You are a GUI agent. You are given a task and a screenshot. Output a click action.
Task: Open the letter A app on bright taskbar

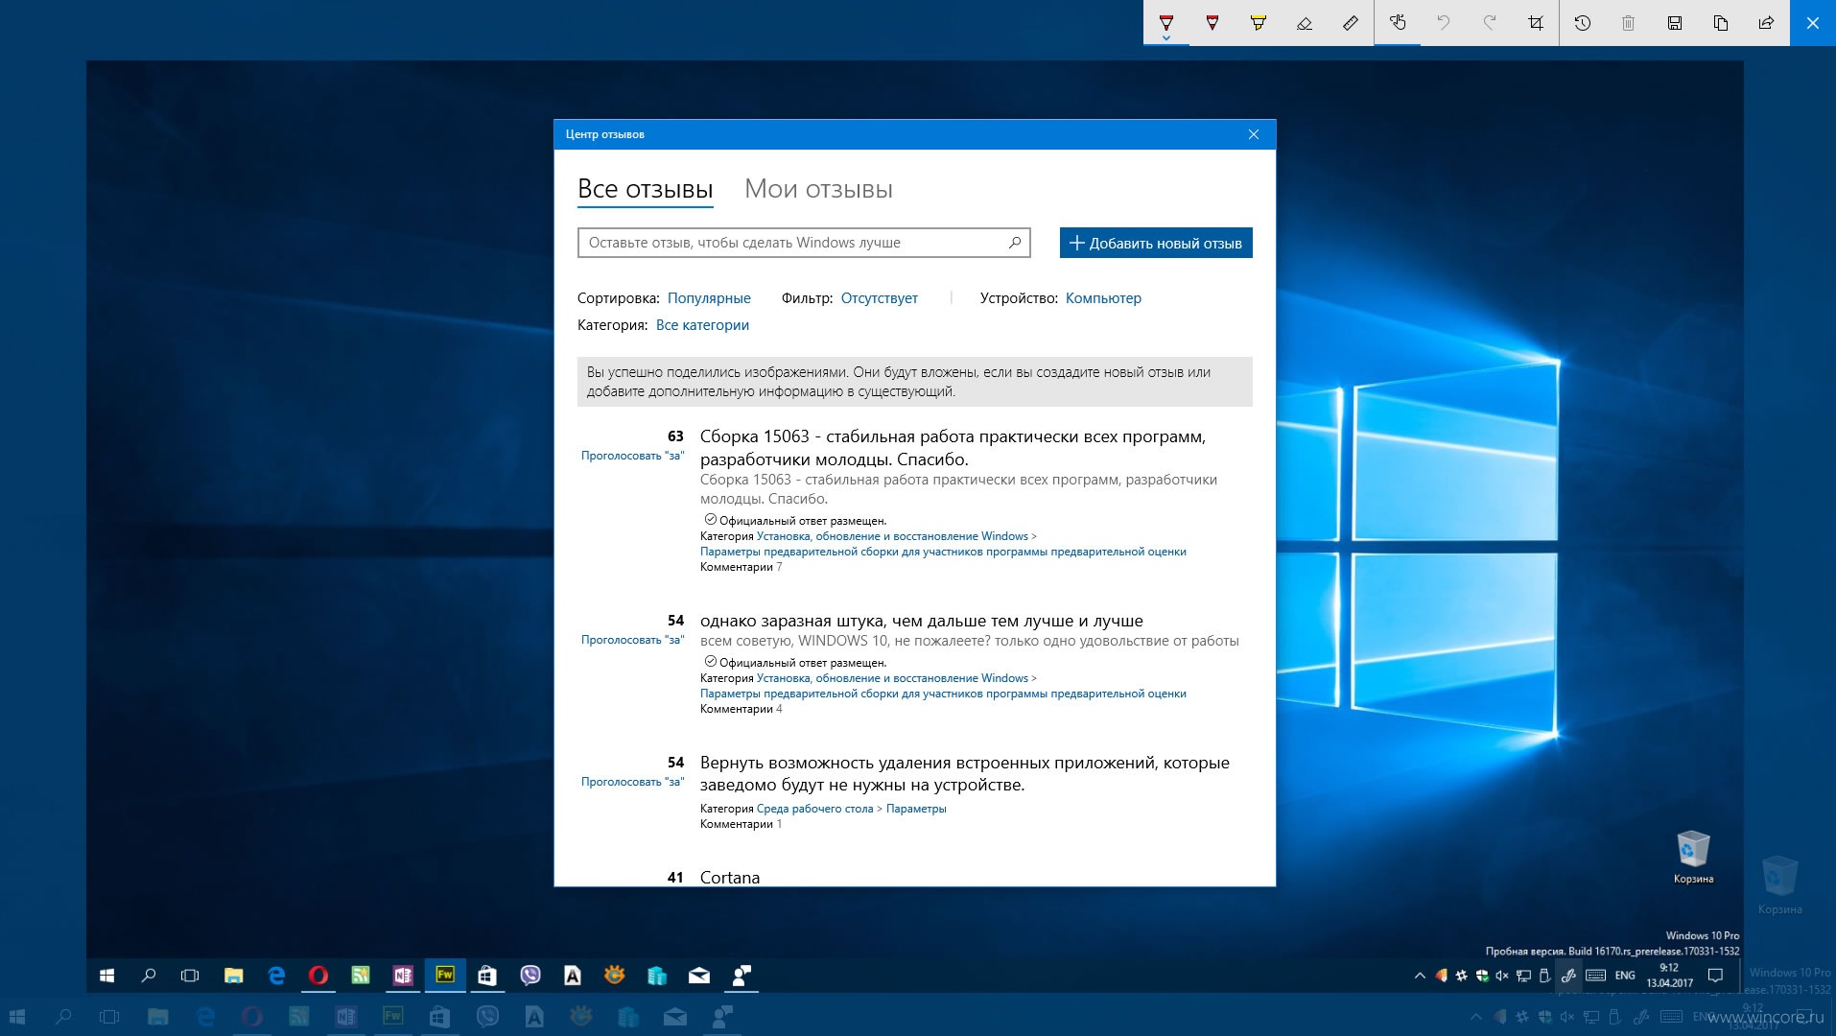click(573, 976)
